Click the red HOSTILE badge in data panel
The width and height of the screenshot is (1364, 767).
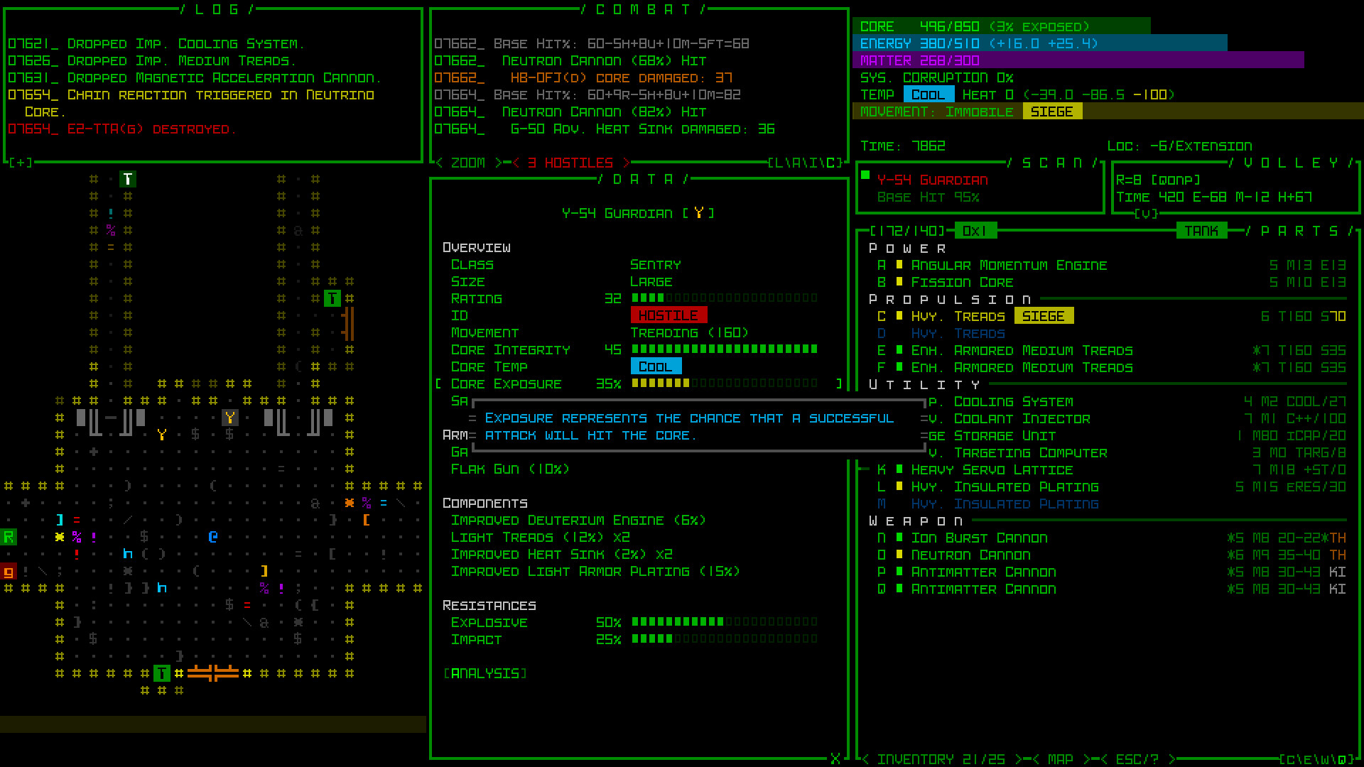(x=668, y=315)
